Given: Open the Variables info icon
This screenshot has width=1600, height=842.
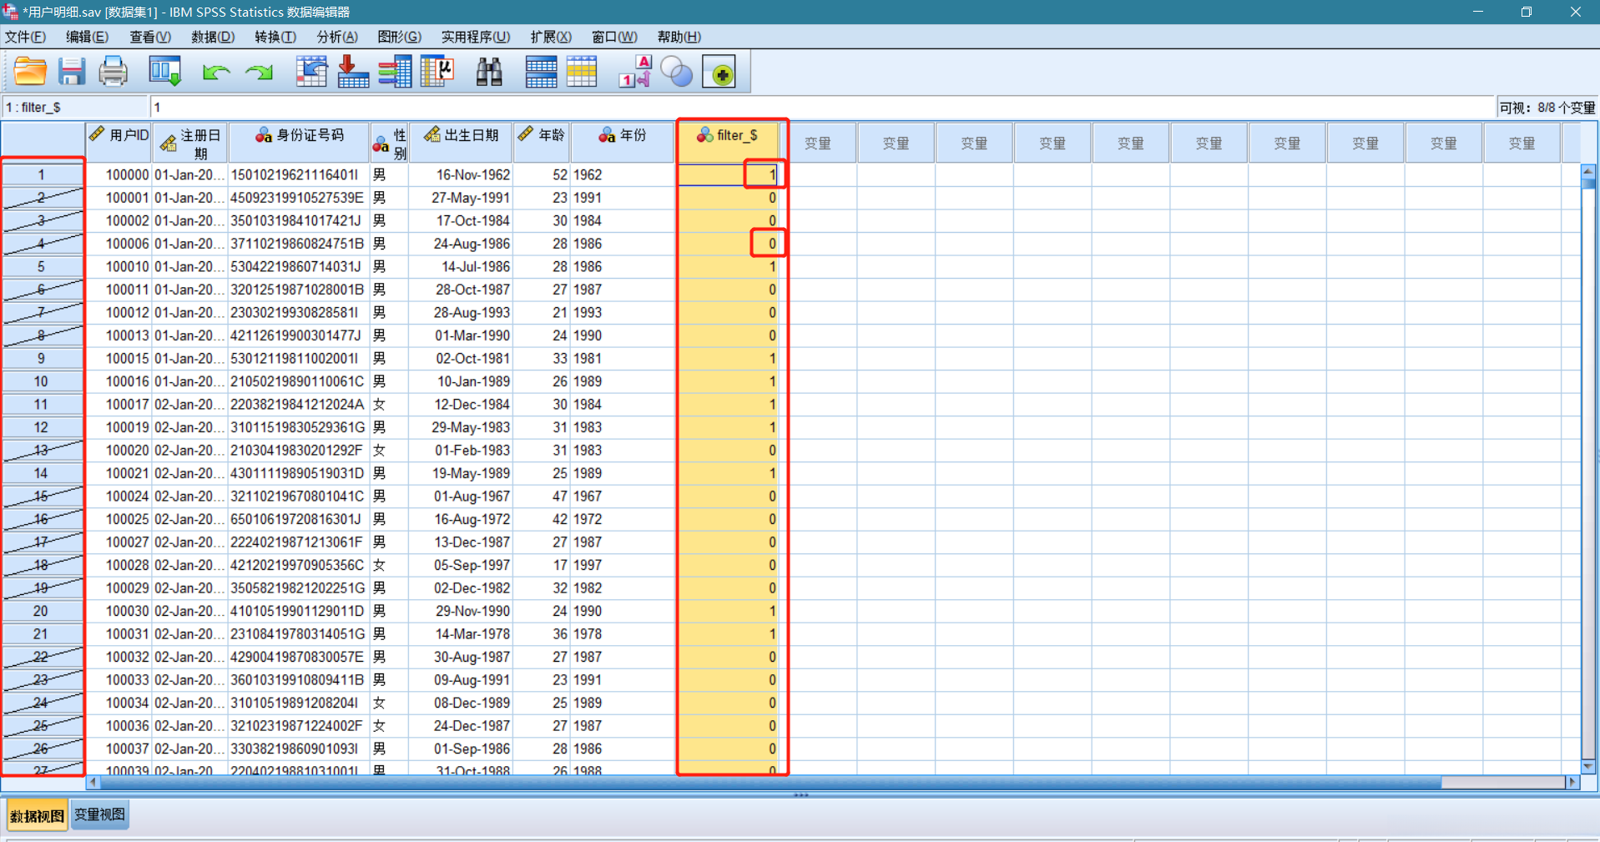Looking at the screenshot, I should coord(395,72).
